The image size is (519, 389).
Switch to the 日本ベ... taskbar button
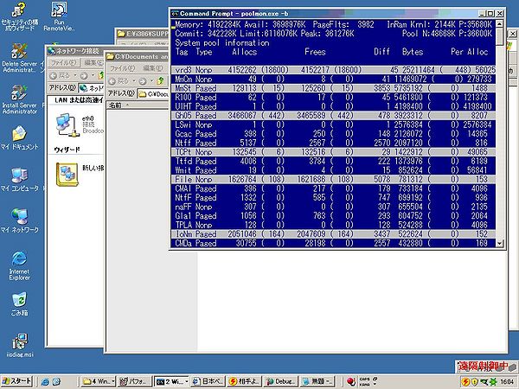click(x=208, y=382)
